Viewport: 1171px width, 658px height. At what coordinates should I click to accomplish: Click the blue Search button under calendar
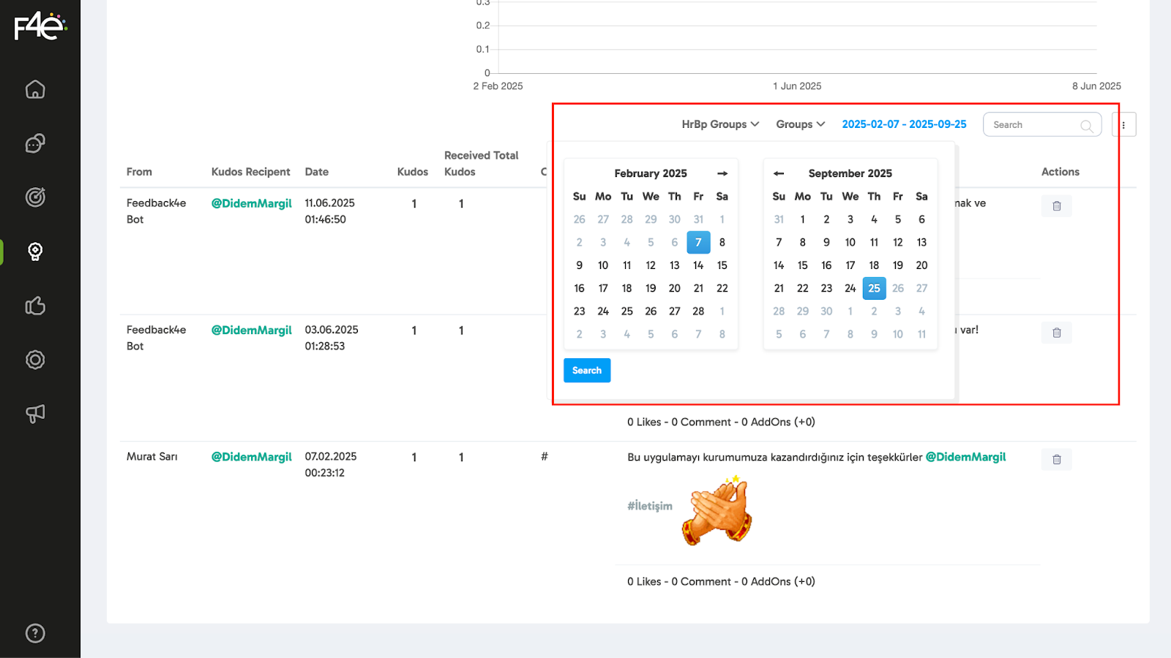coord(587,371)
